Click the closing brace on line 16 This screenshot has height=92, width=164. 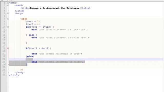[x=27, y=43]
